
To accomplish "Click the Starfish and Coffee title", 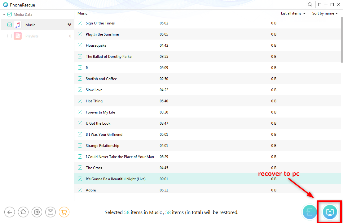I will pos(101,79).
